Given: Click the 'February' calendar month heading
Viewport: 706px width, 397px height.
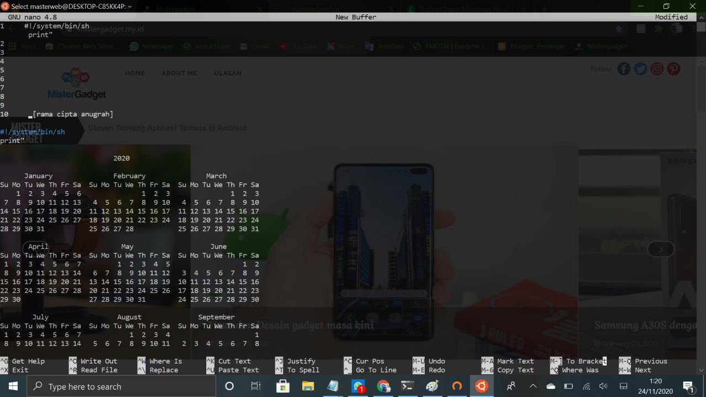Looking at the screenshot, I should click(x=129, y=176).
